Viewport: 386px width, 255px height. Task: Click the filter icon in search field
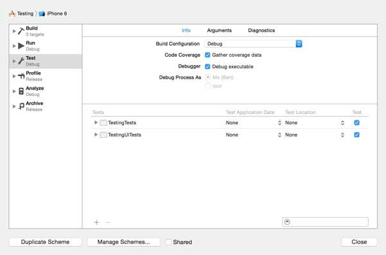288,222
